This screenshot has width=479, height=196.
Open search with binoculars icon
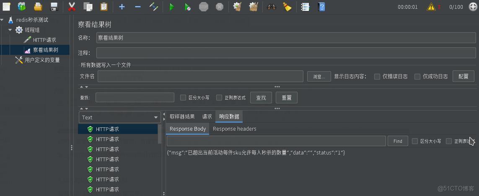tap(271, 7)
